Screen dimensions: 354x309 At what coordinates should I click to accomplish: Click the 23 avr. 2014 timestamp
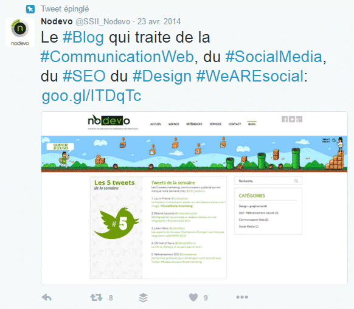pos(159,22)
